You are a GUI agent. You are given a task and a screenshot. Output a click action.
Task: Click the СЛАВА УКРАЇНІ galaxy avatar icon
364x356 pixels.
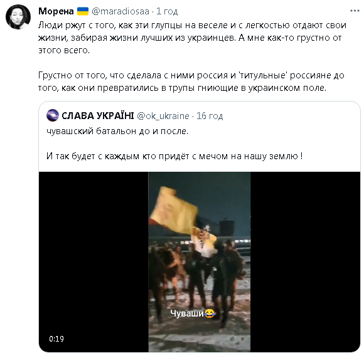[53, 115]
